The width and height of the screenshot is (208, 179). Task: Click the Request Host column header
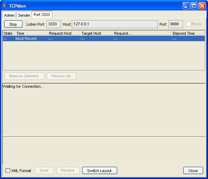(x=63, y=33)
